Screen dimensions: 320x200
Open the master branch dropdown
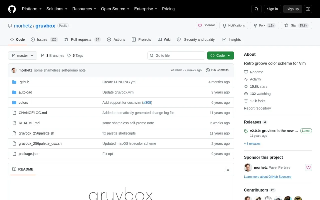[x=22, y=55]
